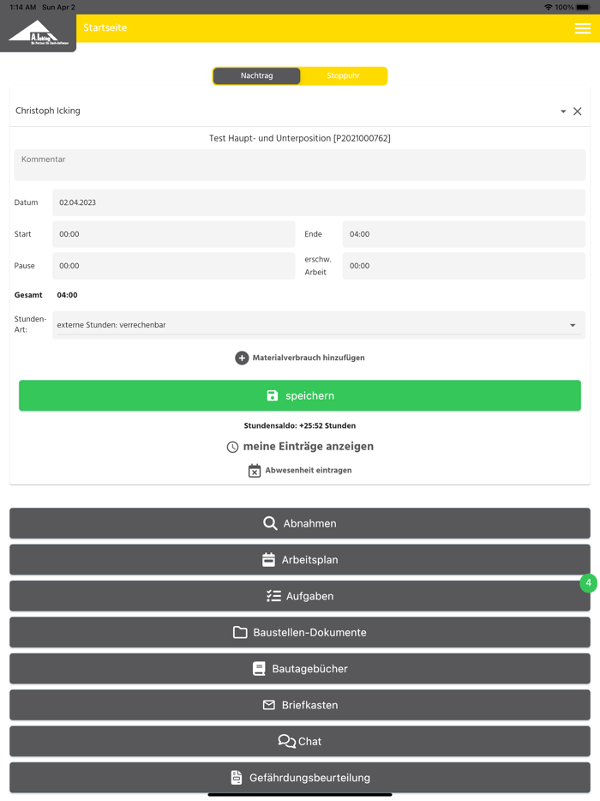Screen dimensions: 600x801
Task: Clear the Christoph Icking employee selection
Action: pos(578,111)
